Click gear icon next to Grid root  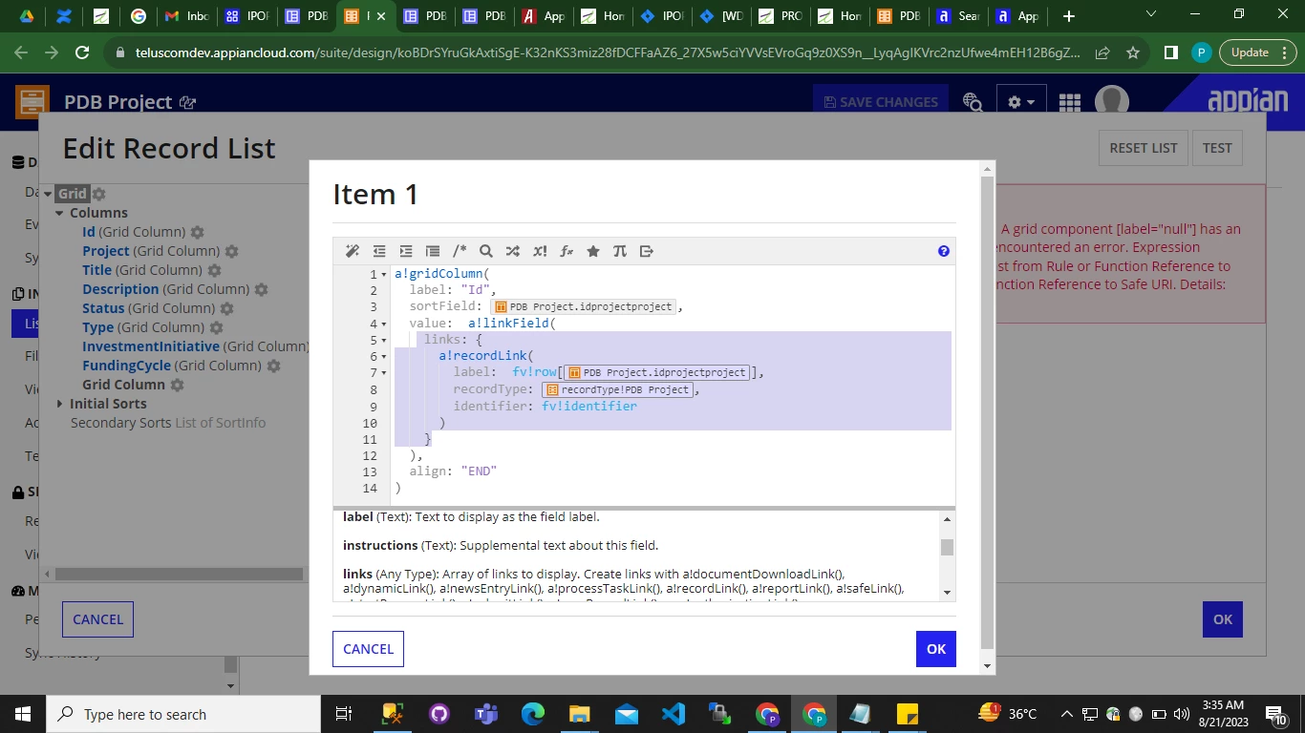coord(98,194)
